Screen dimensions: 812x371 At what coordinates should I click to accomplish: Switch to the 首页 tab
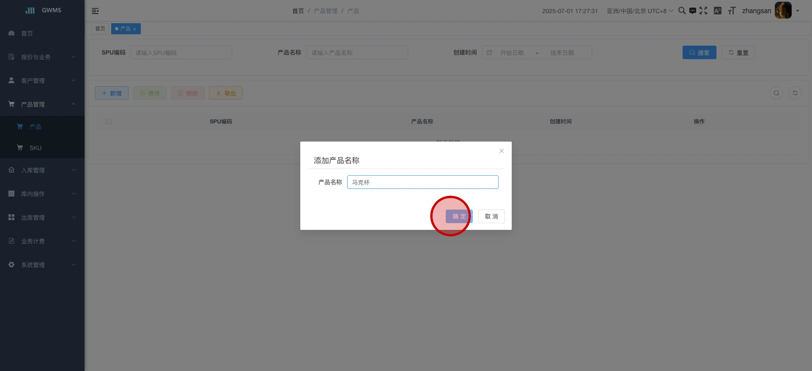click(100, 29)
